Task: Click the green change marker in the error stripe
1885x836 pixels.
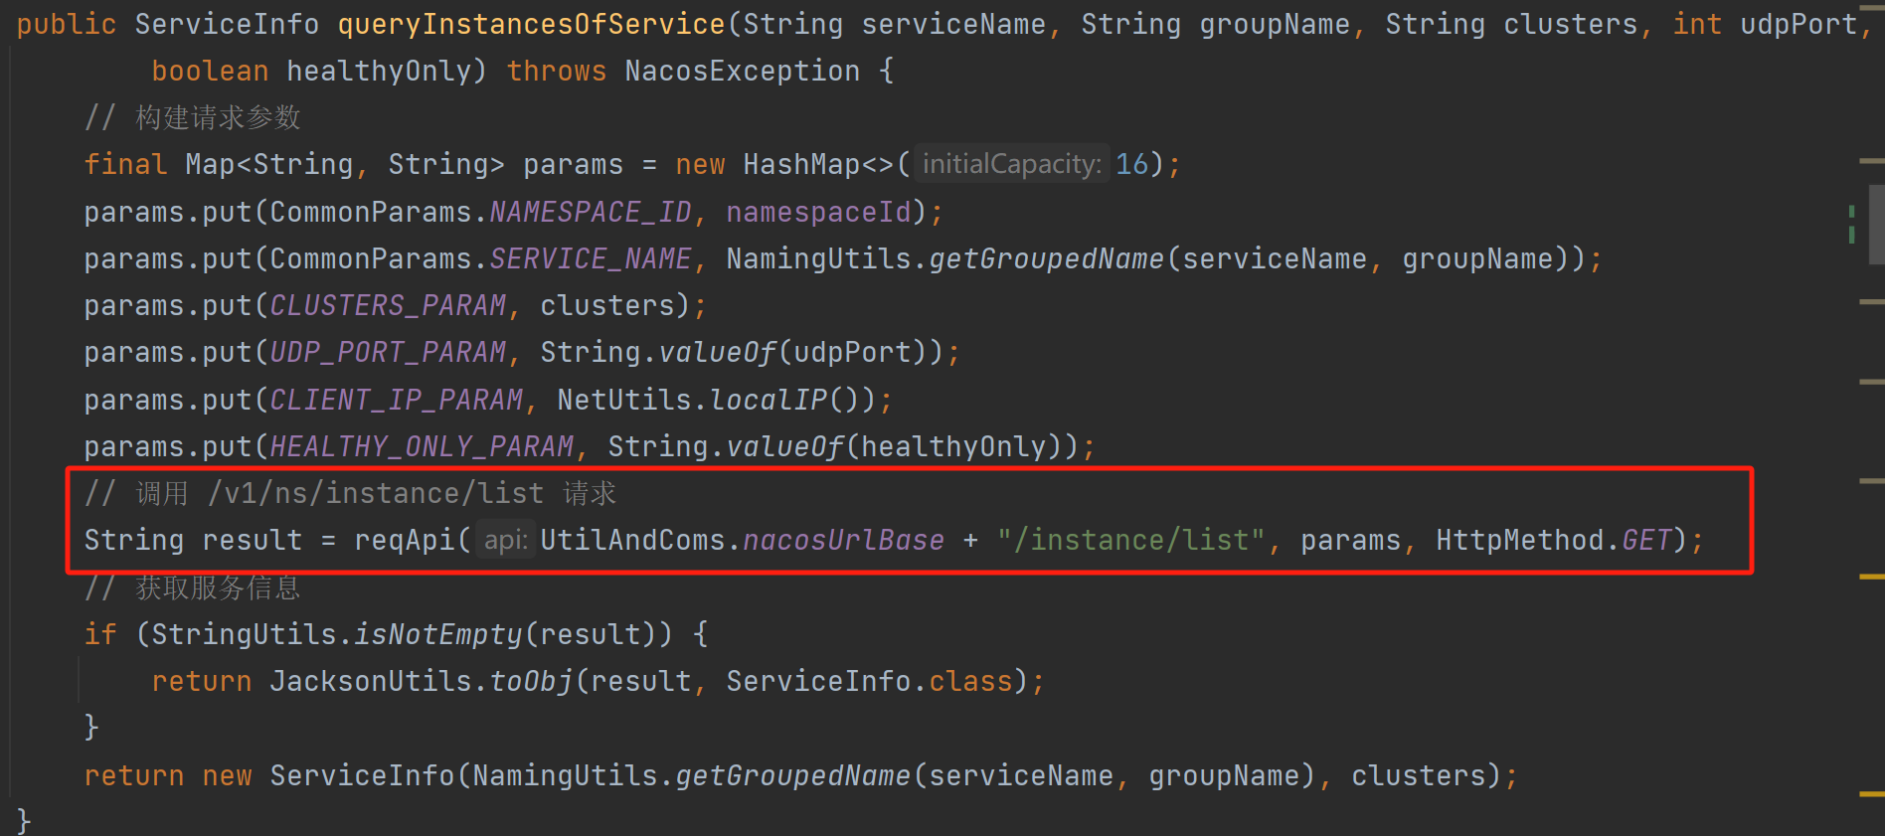Action: click(x=1851, y=224)
